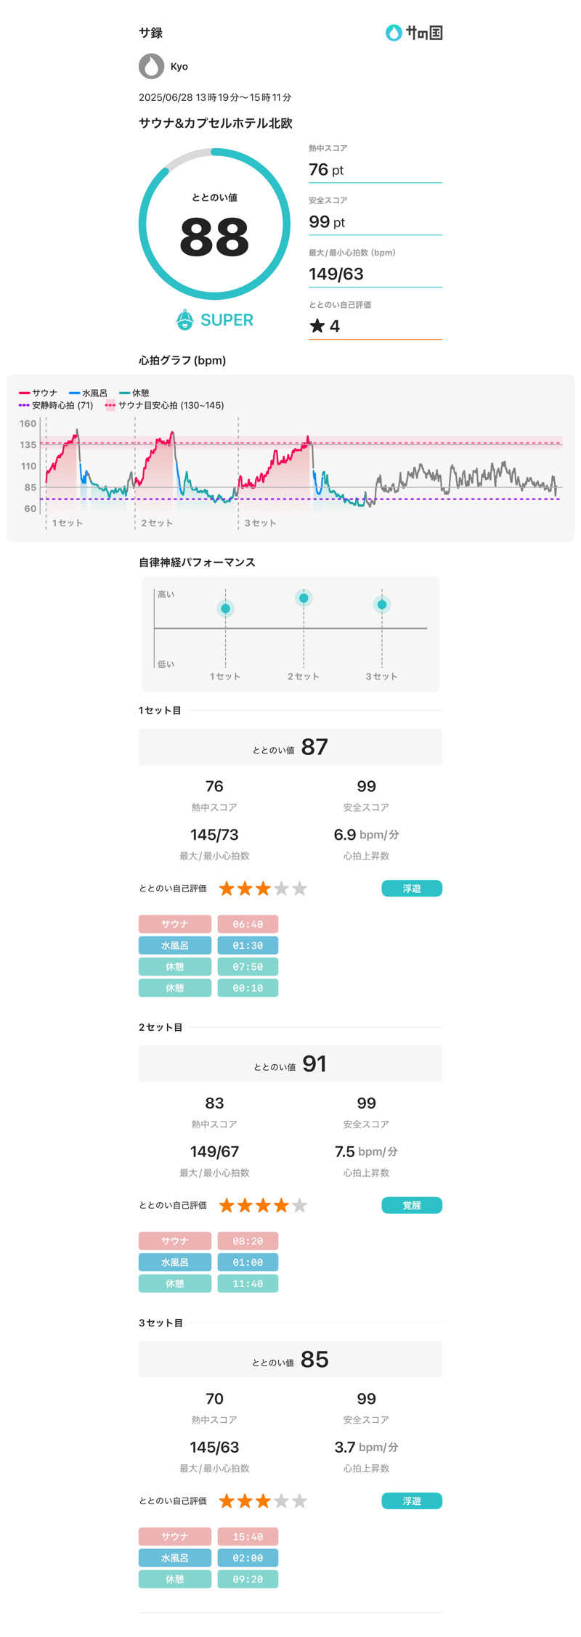Click the fifth gray star in set 3 rating
Screen dimensions: 581x1637
click(x=299, y=1501)
